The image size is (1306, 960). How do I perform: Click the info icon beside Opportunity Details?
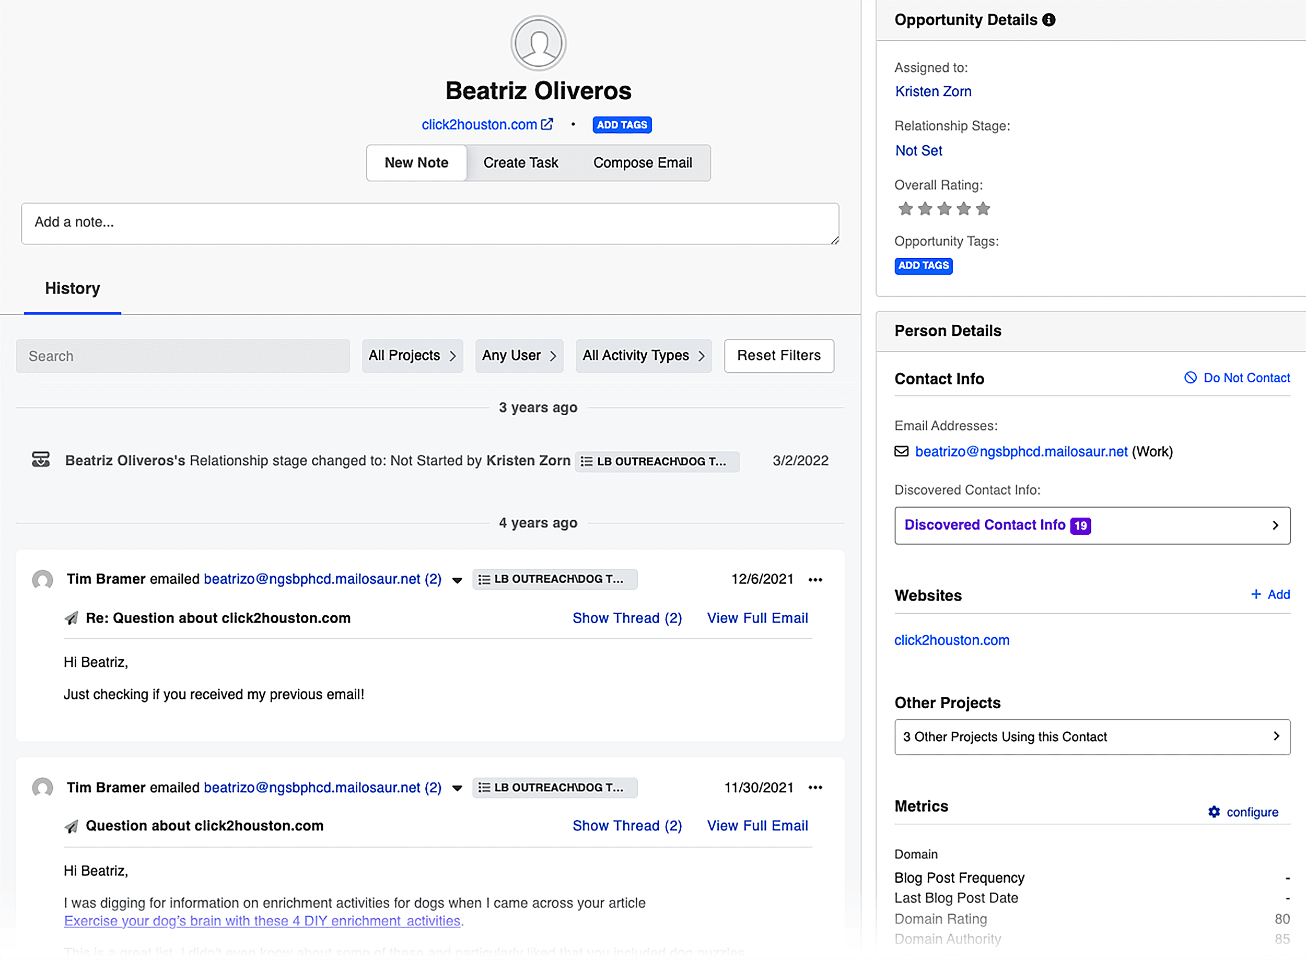pyautogui.click(x=1050, y=19)
